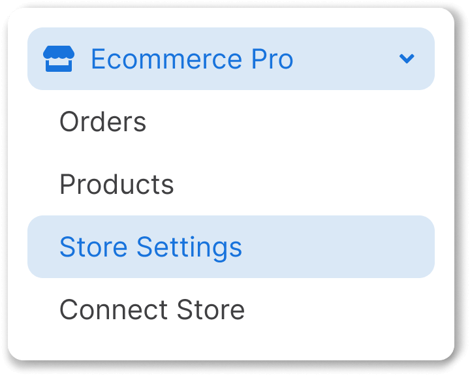
Task: Open the highlighted Store Settings entry
Action: pos(231,247)
